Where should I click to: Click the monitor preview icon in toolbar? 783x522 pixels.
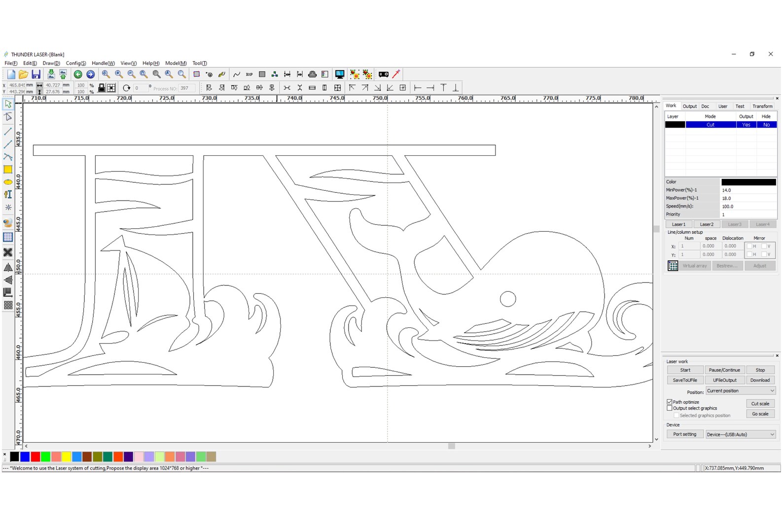click(x=340, y=74)
